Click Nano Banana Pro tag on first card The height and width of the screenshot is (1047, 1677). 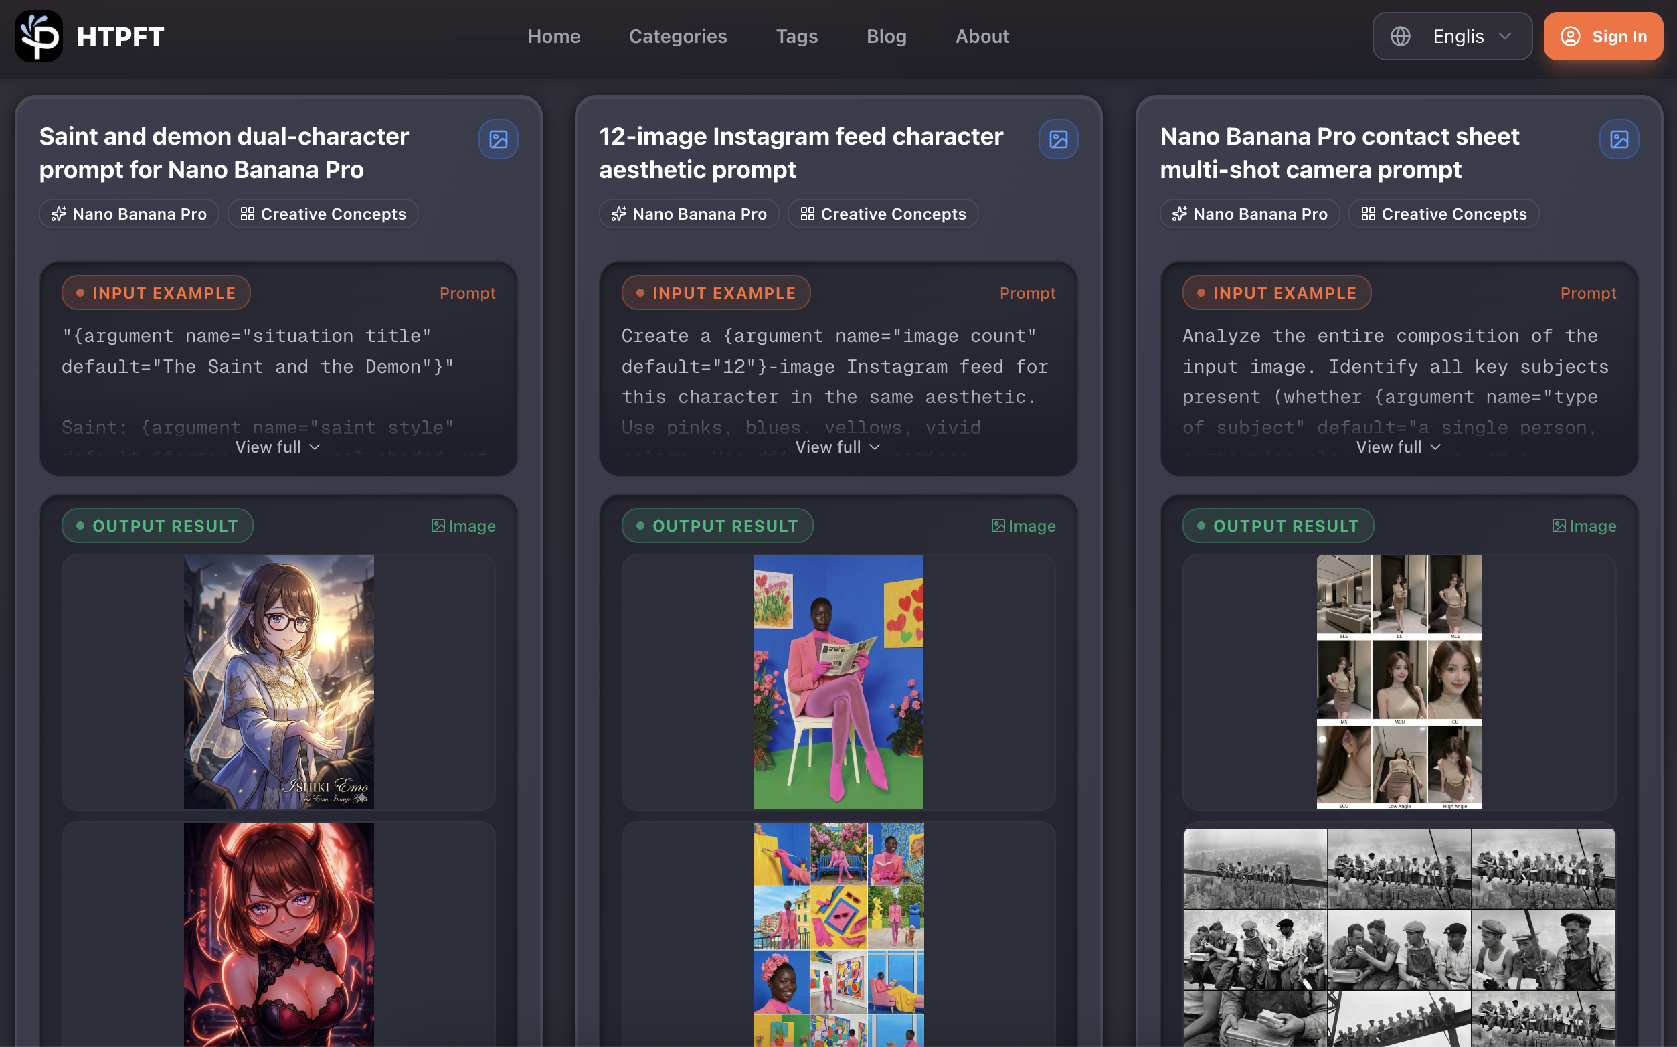[129, 214]
